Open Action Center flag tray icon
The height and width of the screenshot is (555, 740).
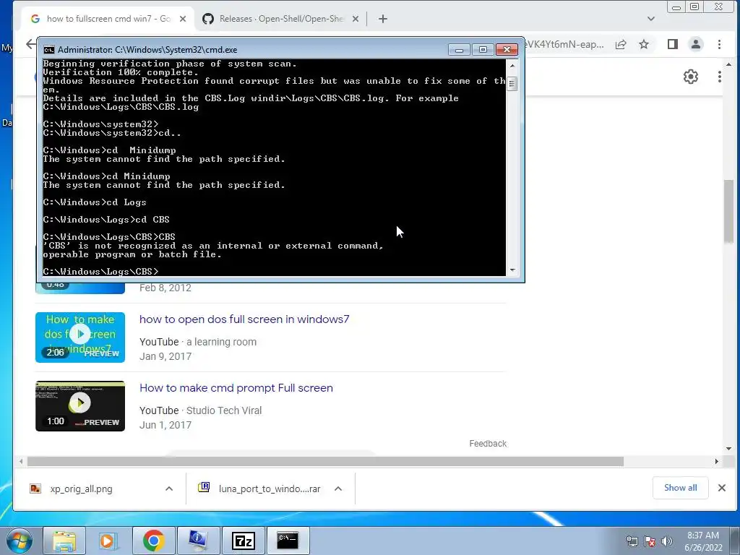click(x=650, y=541)
